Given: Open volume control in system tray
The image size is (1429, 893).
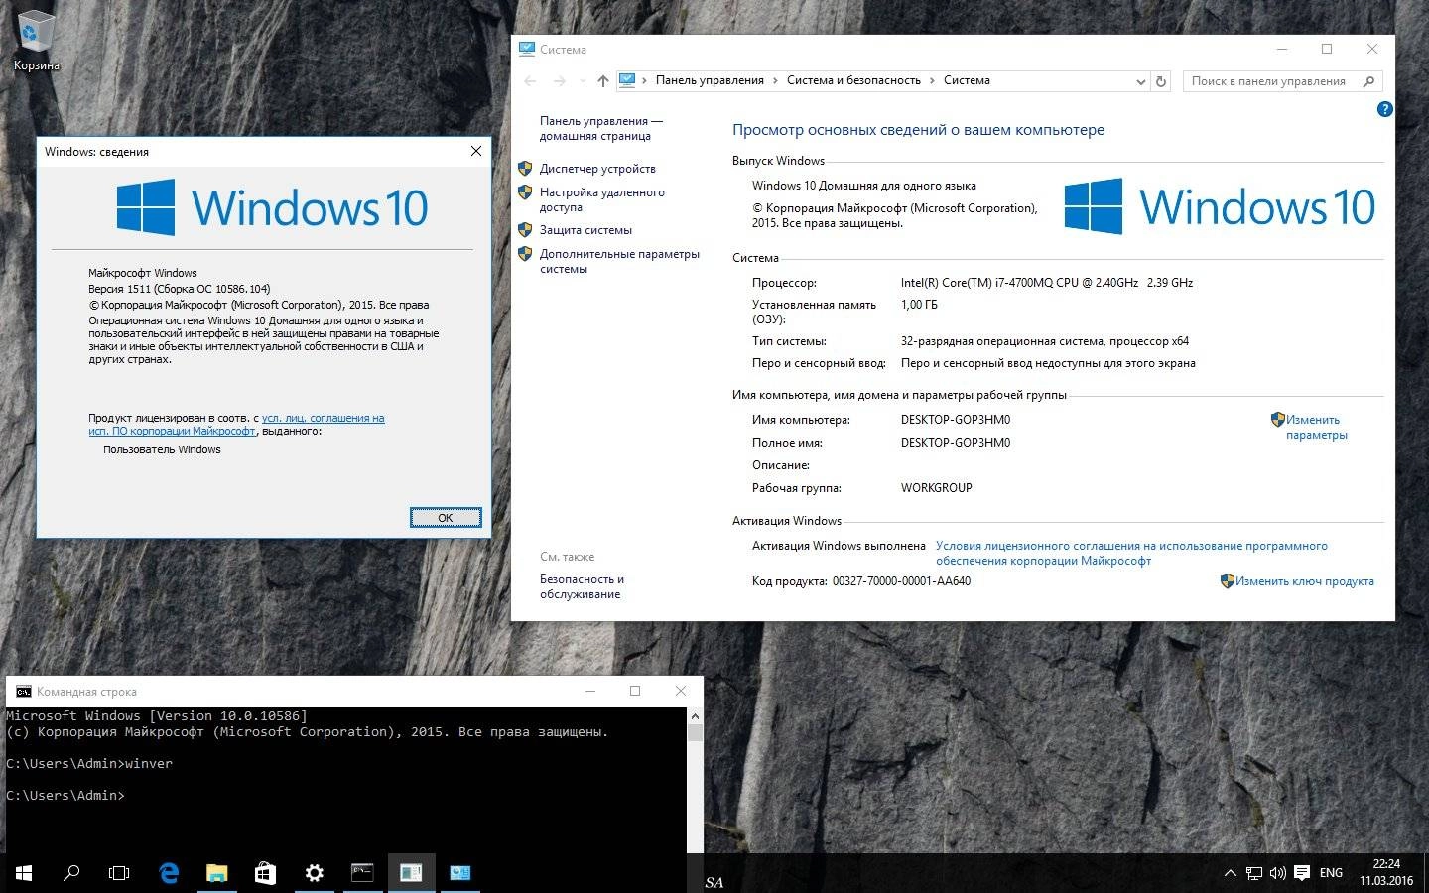Looking at the screenshot, I should pos(1278,873).
